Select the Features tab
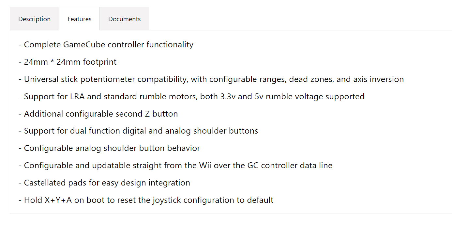This screenshot has width=452, height=227. 79,19
